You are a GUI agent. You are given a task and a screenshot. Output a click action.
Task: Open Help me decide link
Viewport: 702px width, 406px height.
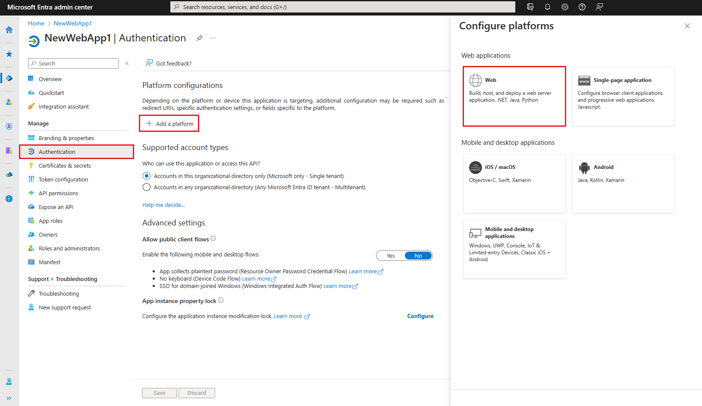pyautogui.click(x=163, y=205)
